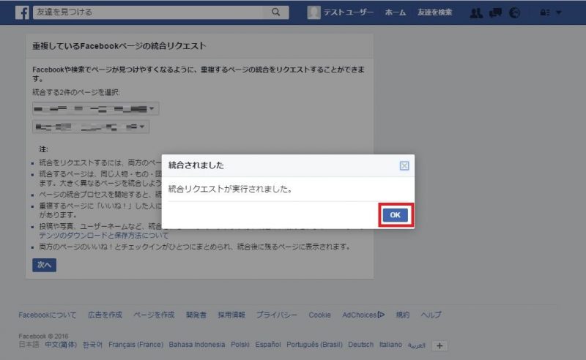
Task: Open privacy shortcuts lock icon
Action: point(544,12)
